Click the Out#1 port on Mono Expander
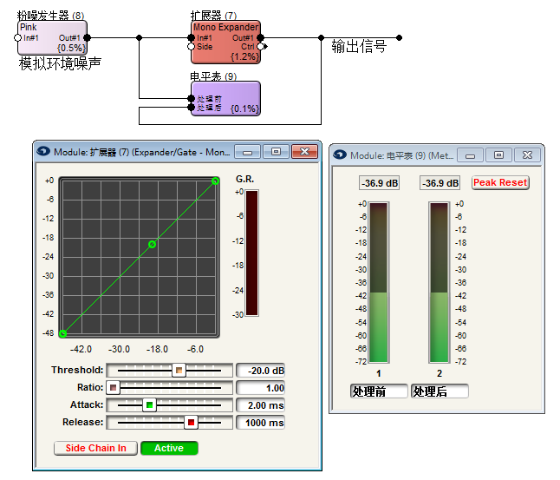560x480 pixels. coord(261,37)
